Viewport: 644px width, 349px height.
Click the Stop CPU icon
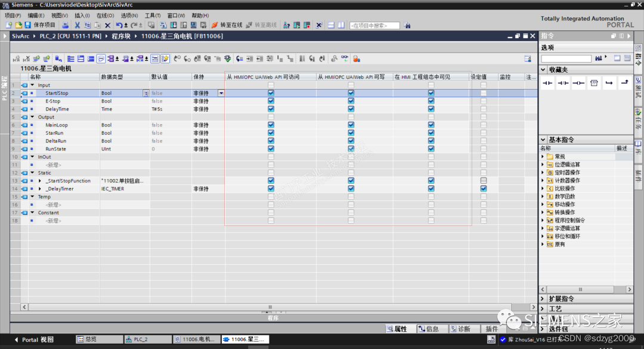tap(306, 25)
